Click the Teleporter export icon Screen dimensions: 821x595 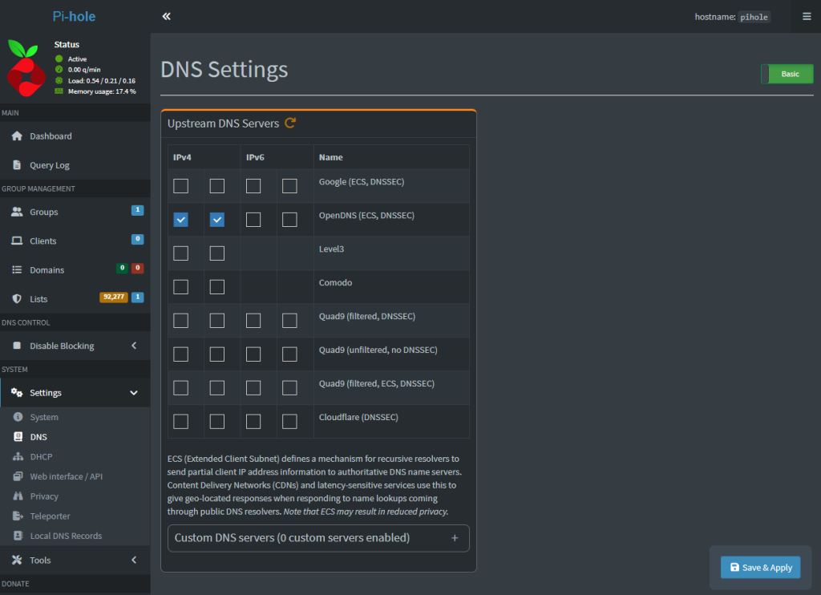coord(18,516)
